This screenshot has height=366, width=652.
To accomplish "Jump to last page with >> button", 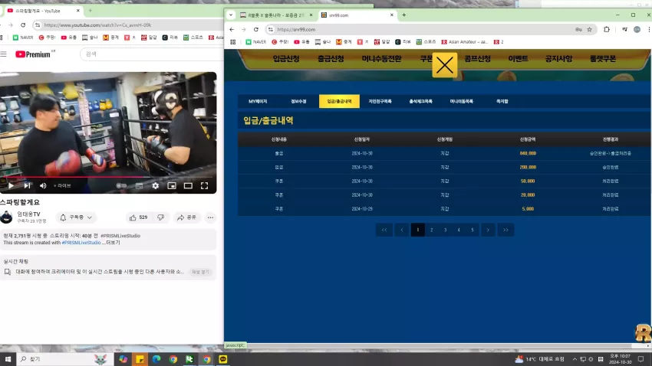I will 505,230.
